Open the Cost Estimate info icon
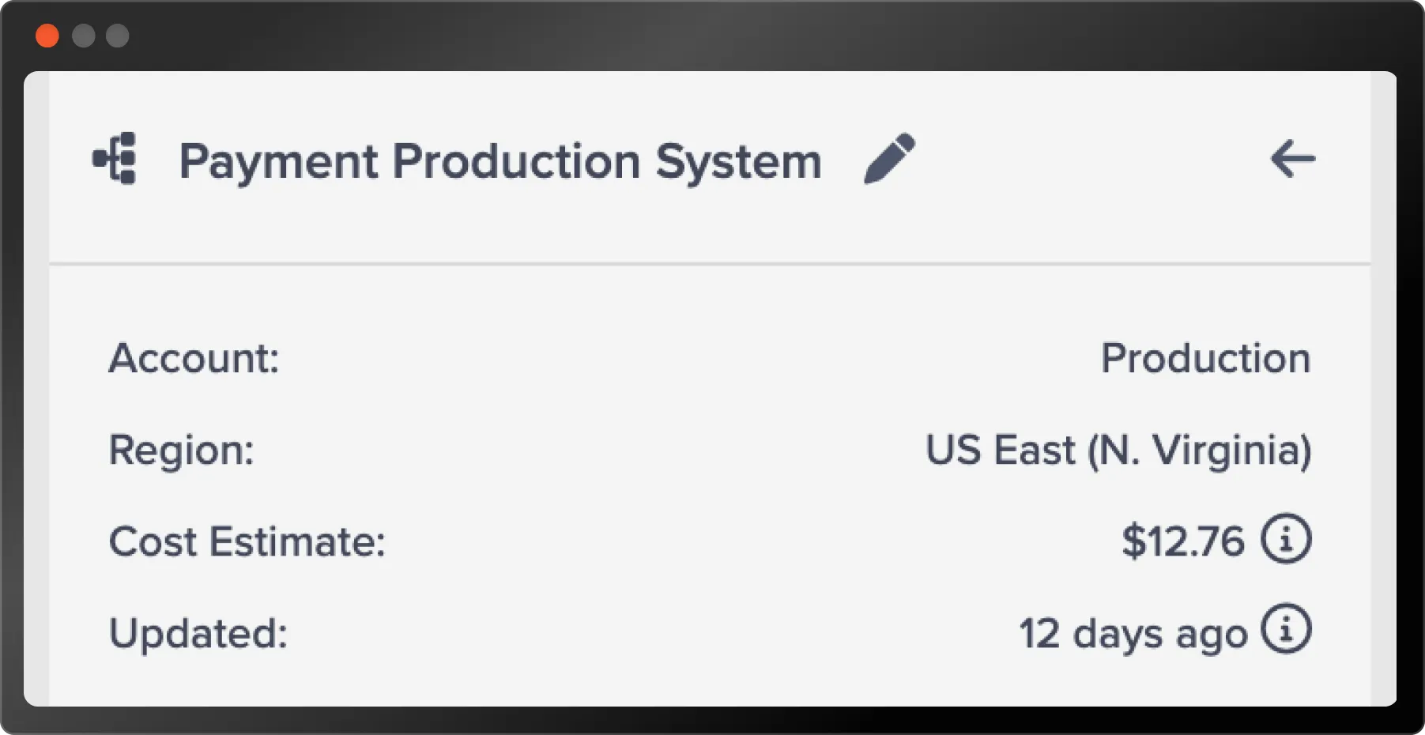This screenshot has height=735, width=1425. pyautogui.click(x=1285, y=540)
